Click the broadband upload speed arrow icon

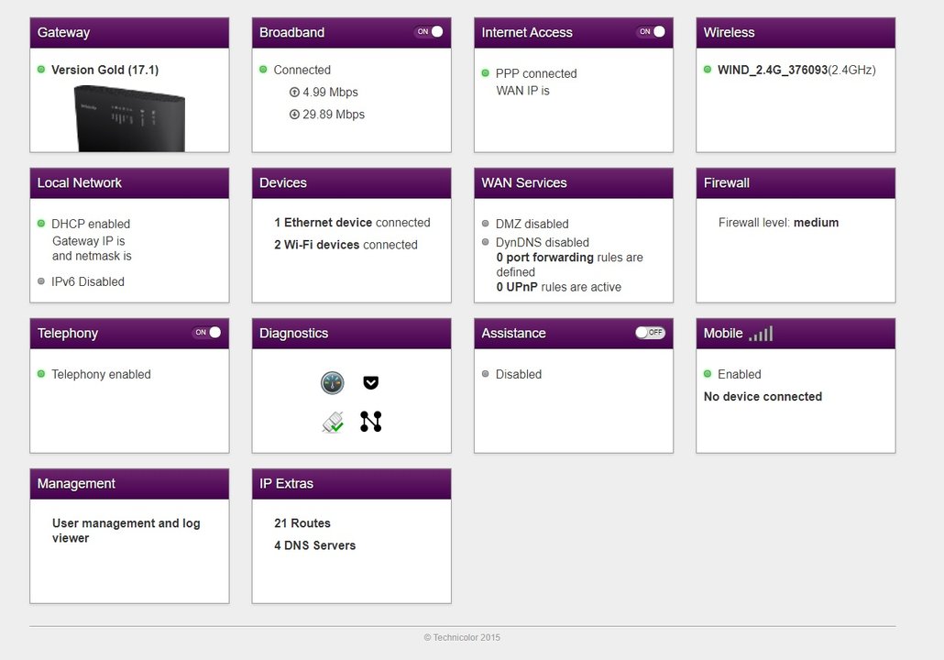[x=294, y=93]
